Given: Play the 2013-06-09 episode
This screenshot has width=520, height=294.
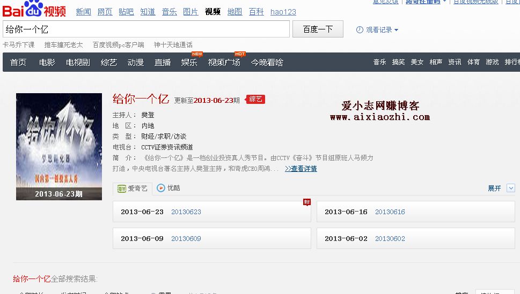Looking at the screenshot, I should [x=212, y=238].
